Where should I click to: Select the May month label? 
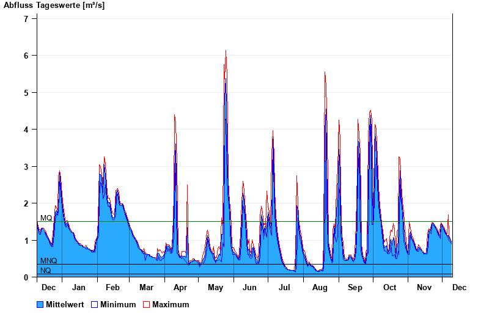(215, 287)
